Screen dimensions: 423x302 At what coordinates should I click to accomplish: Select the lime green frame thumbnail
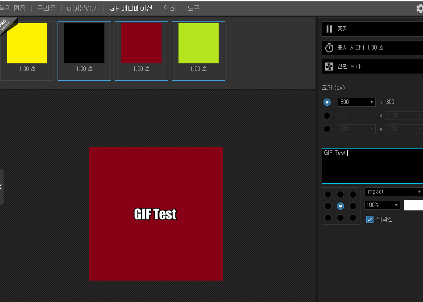pos(199,43)
